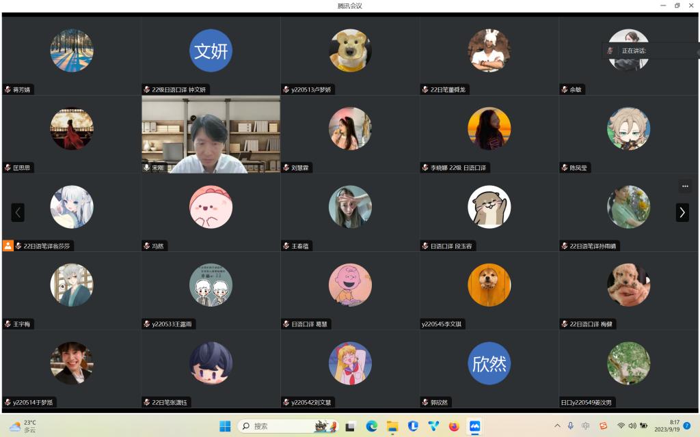Click the muted mic icon next to 蒋芳婧

click(8, 89)
